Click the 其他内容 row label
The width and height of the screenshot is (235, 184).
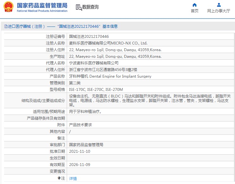point(57,132)
